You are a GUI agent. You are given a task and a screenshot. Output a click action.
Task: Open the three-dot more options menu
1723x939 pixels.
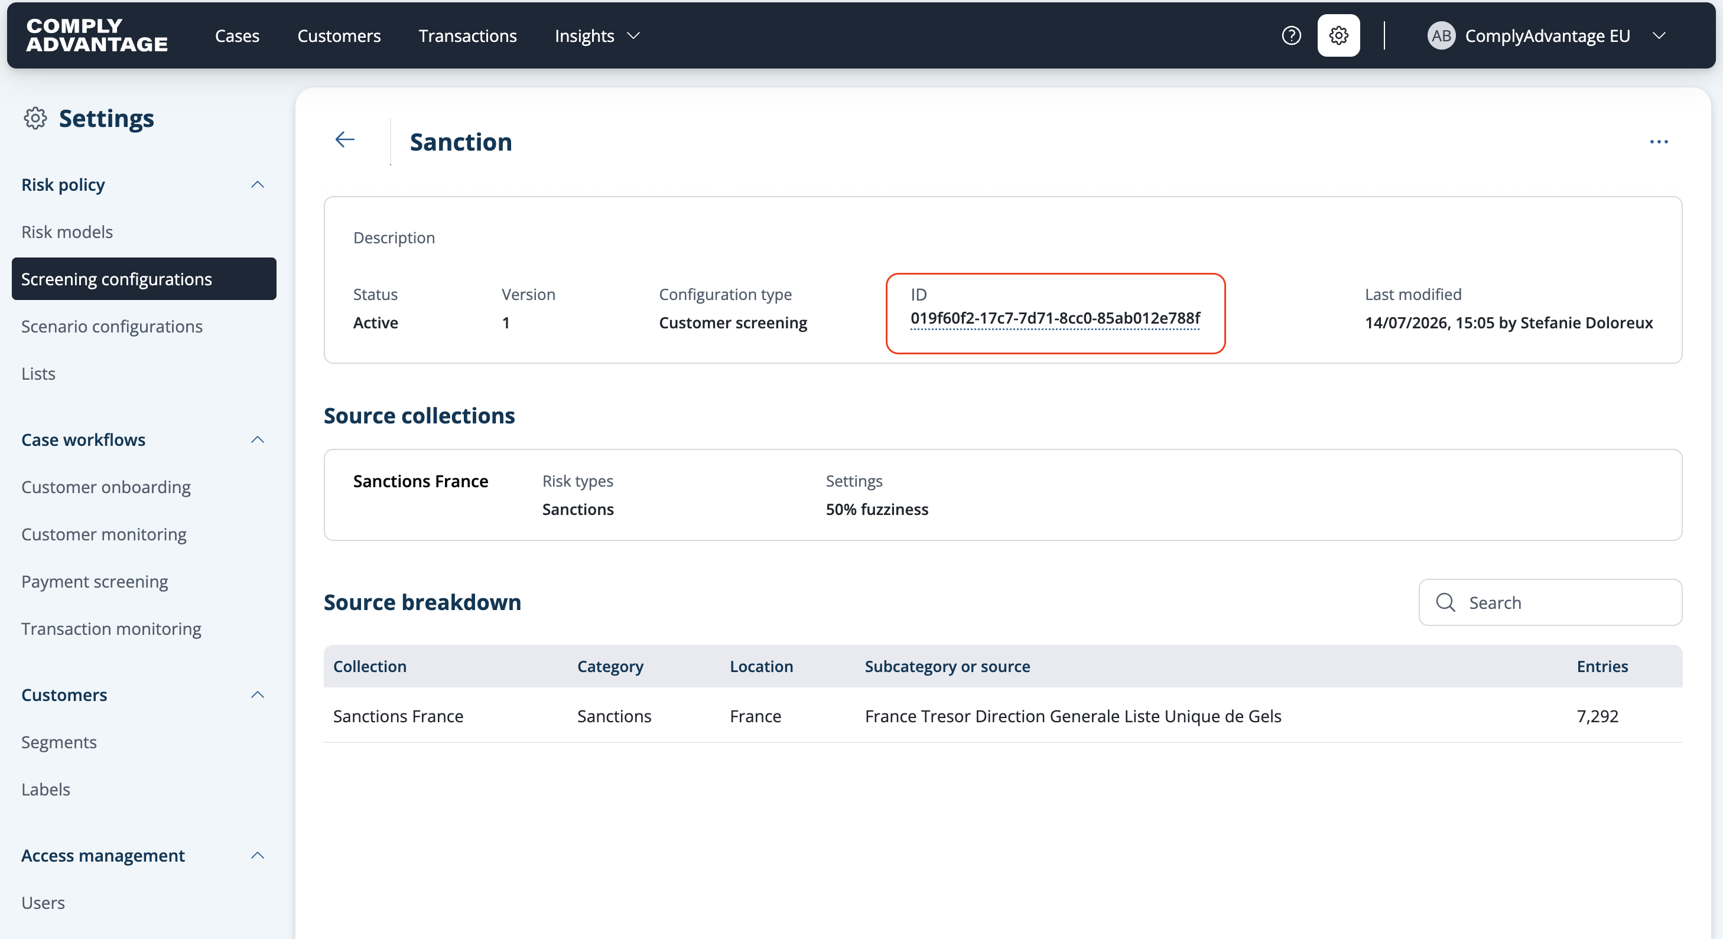click(1659, 142)
